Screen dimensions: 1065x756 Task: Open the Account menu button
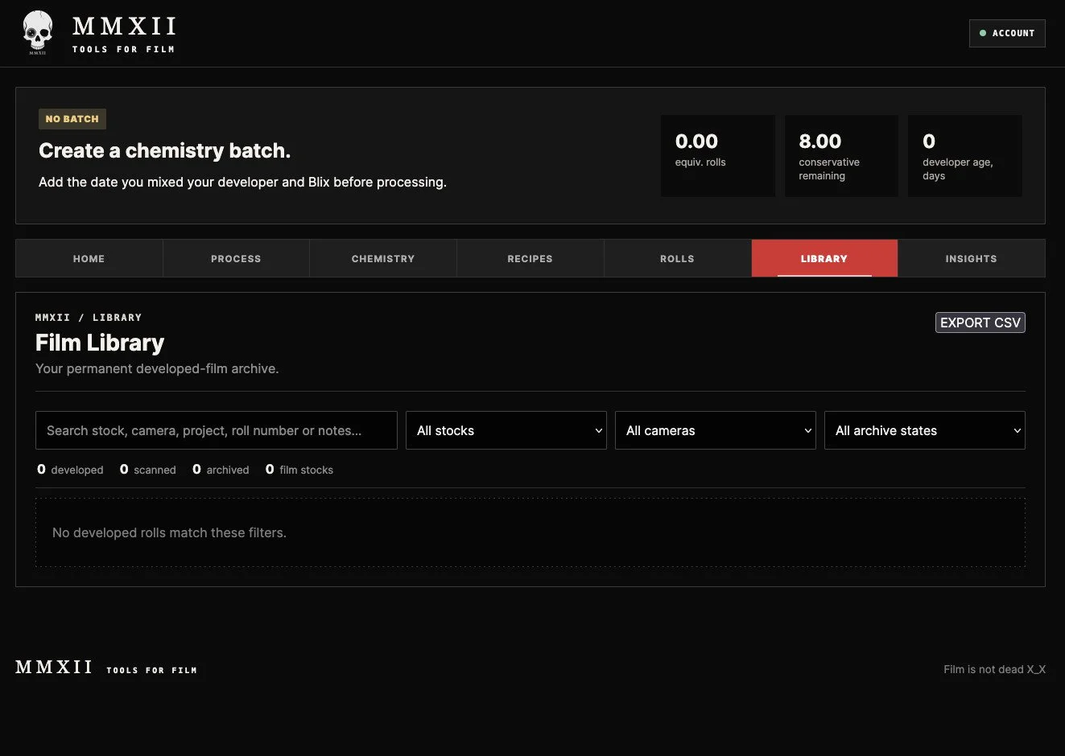(1007, 33)
